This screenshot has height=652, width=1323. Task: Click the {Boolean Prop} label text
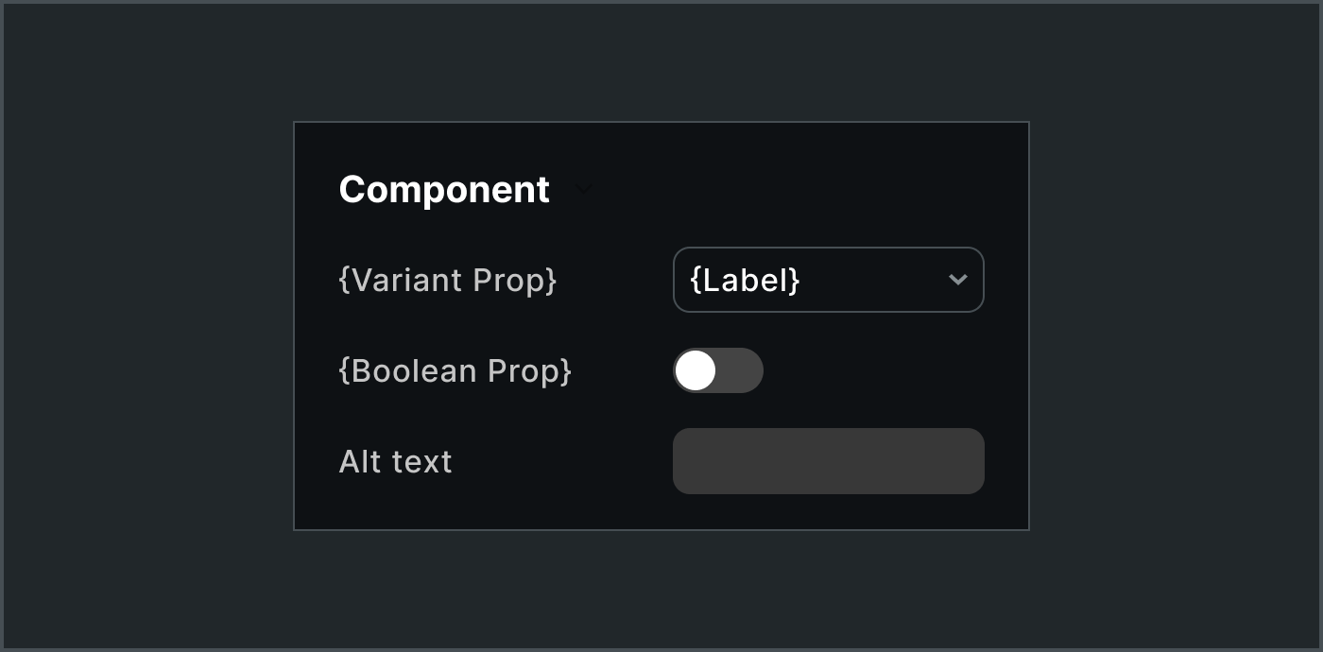point(455,370)
